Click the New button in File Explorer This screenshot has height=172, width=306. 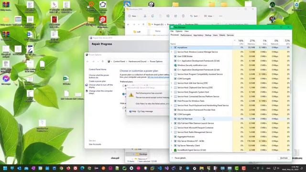point(133,16)
